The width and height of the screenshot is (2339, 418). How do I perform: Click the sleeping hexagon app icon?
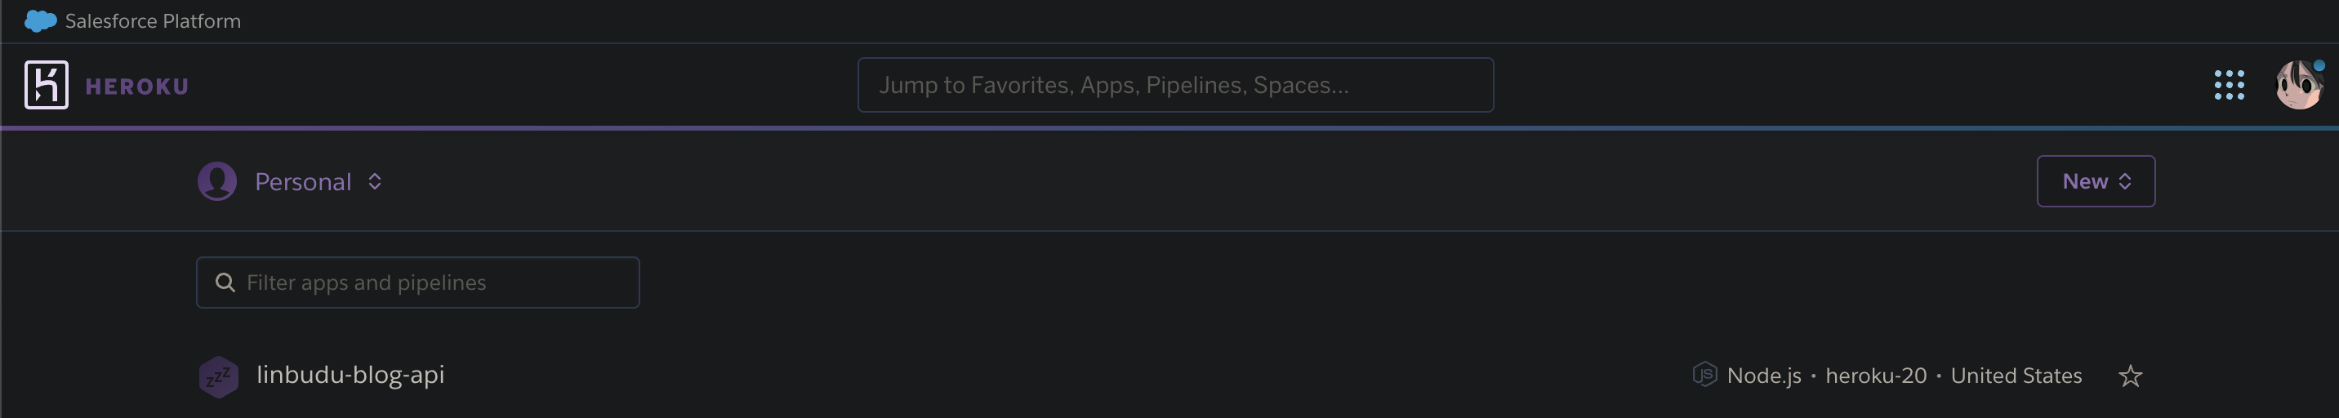coord(219,376)
